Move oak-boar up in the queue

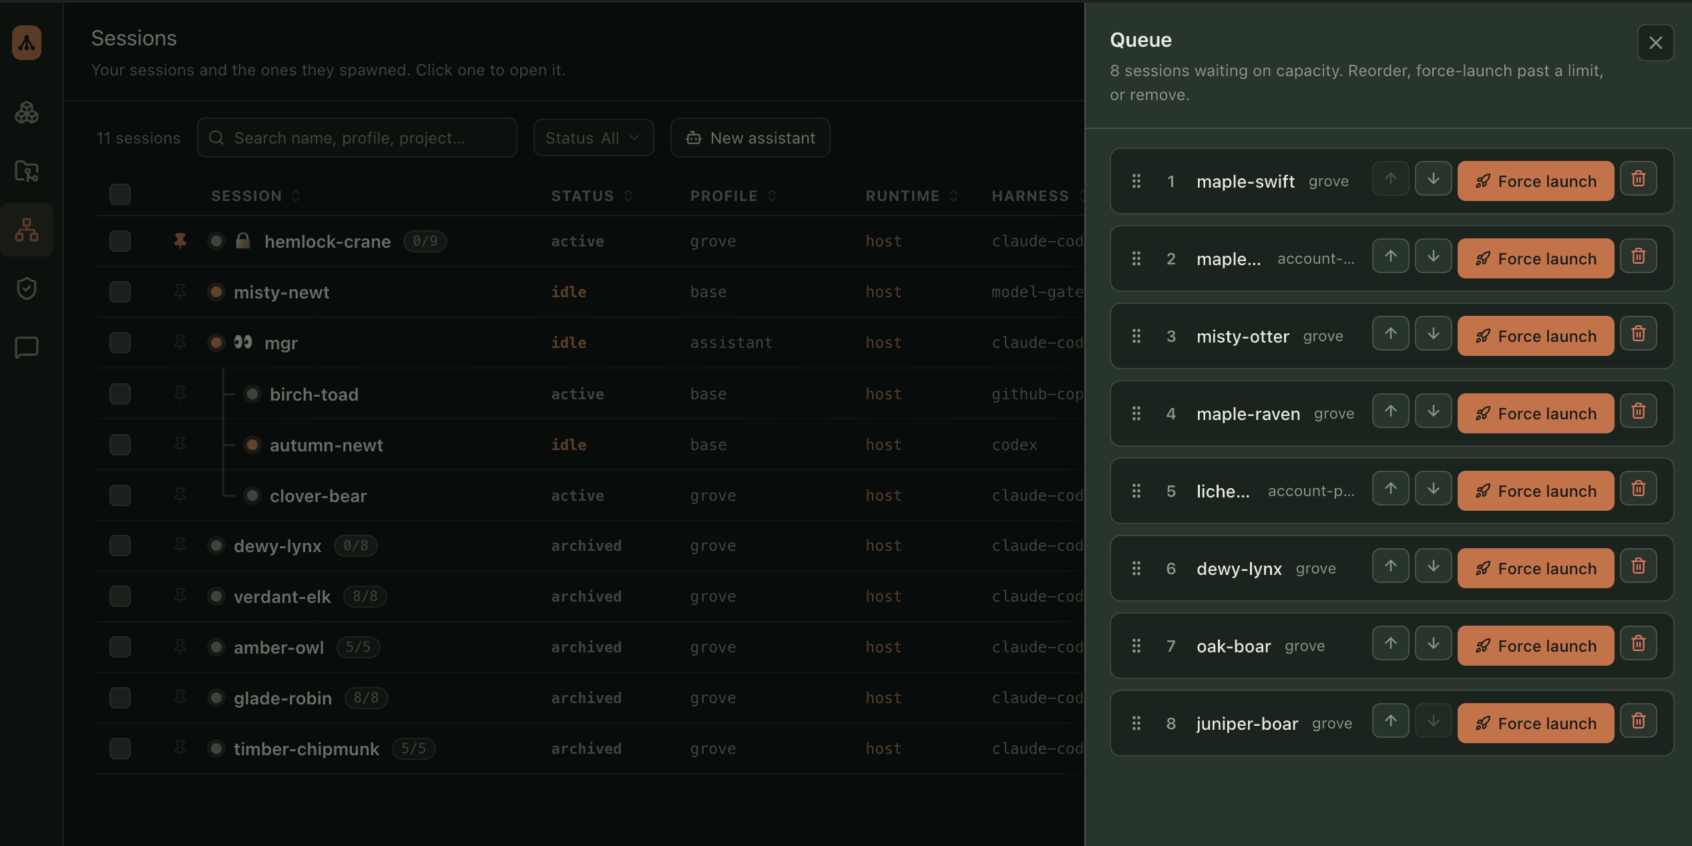1390,644
